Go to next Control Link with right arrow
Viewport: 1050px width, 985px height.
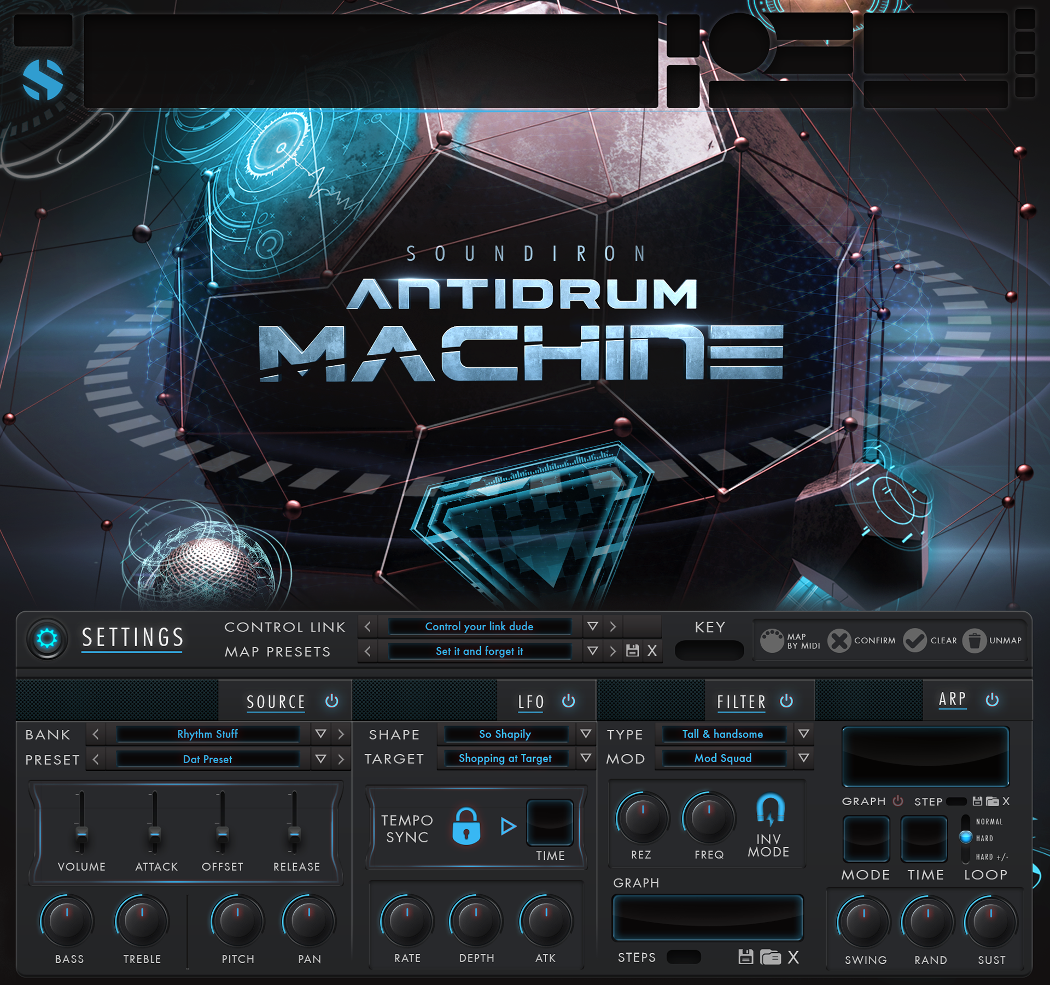pos(613,626)
